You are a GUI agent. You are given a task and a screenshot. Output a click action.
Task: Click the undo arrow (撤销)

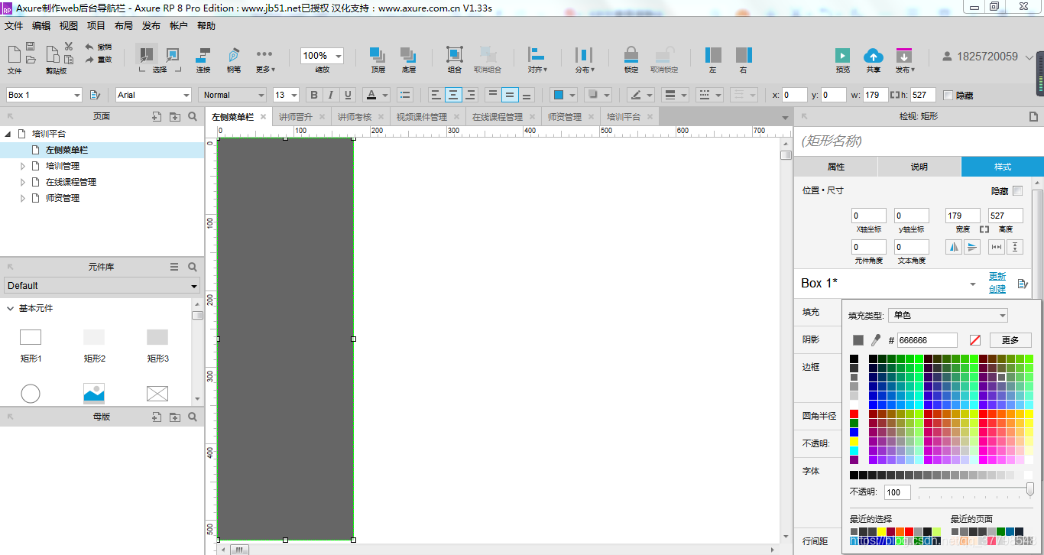click(89, 47)
